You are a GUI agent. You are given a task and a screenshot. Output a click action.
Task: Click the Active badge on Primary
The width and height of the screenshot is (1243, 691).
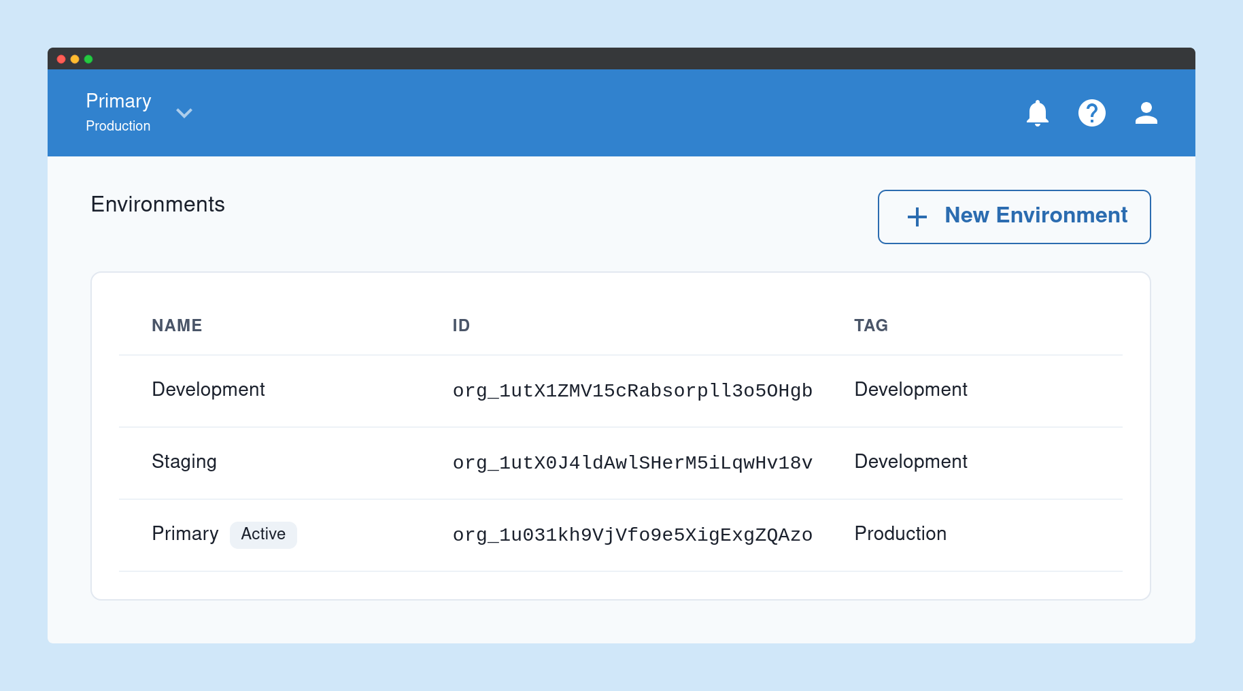pyautogui.click(x=263, y=535)
